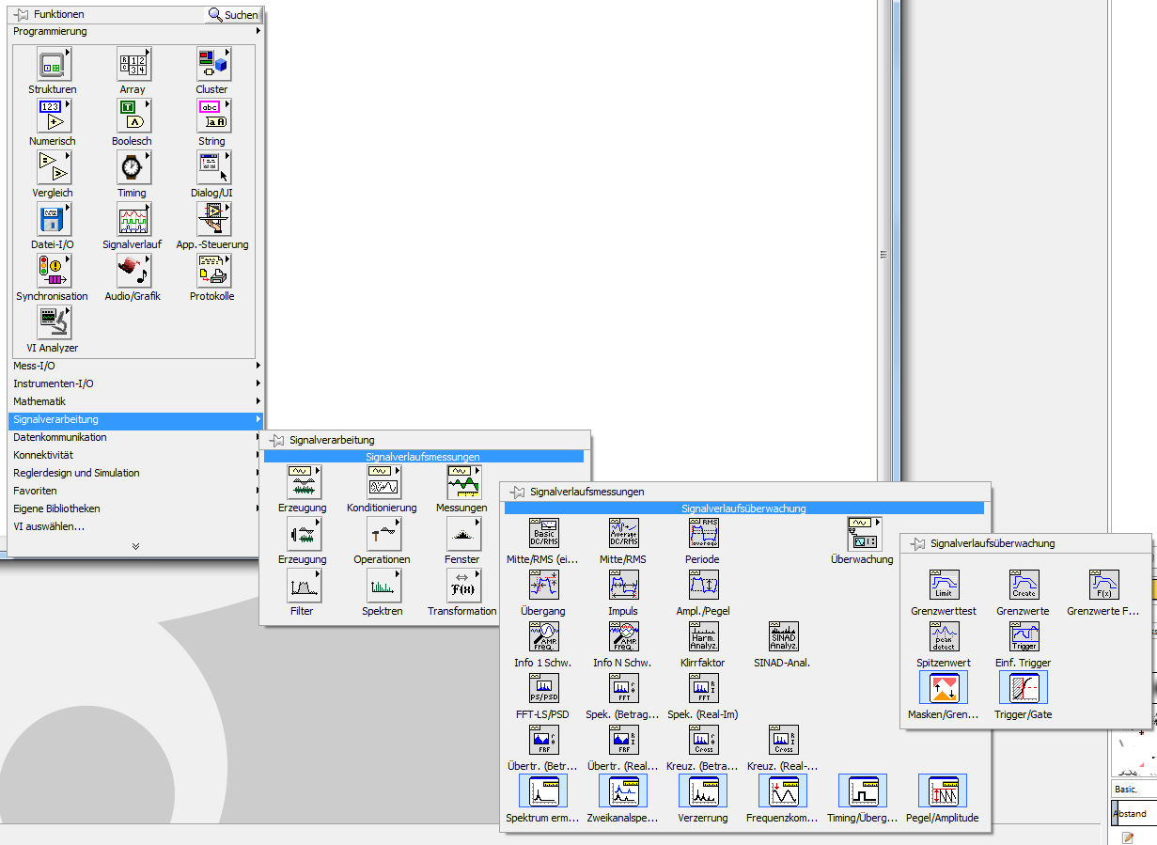The width and height of the screenshot is (1157, 845).
Task: Open the Strukturen palette icon
Action: pyautogui.click(x=53, y=66)
